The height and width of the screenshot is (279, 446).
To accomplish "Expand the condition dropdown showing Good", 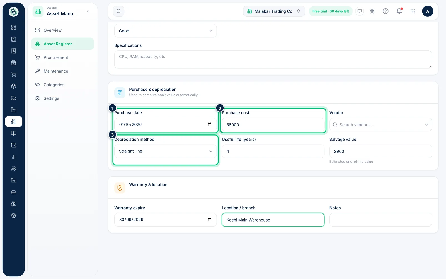I will (165, 31).
